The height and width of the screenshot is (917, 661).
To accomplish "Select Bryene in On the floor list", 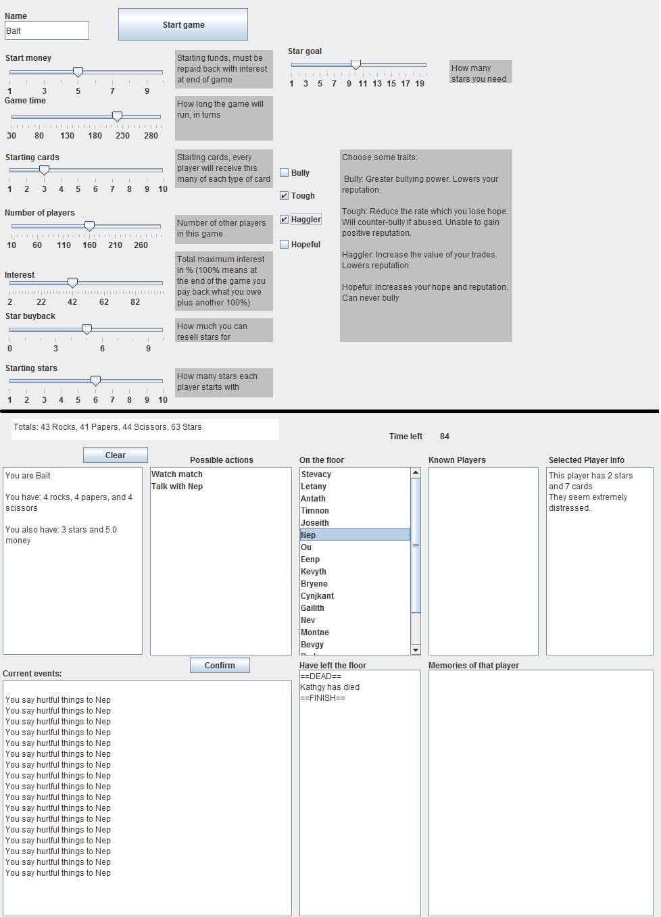I will click(x=355, y=584).
